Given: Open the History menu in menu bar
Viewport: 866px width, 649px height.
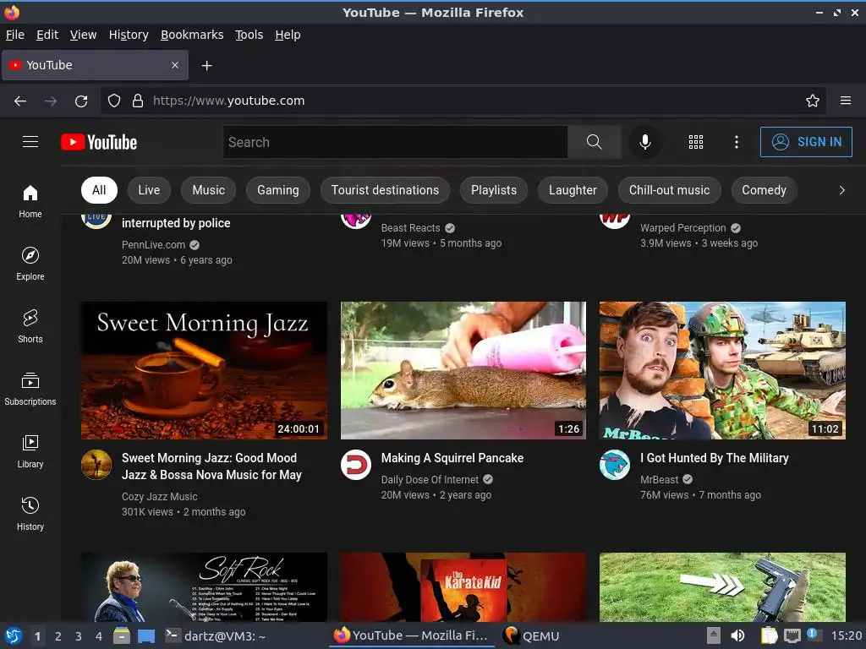Looking at the screenshot, I should pos(129,35).
